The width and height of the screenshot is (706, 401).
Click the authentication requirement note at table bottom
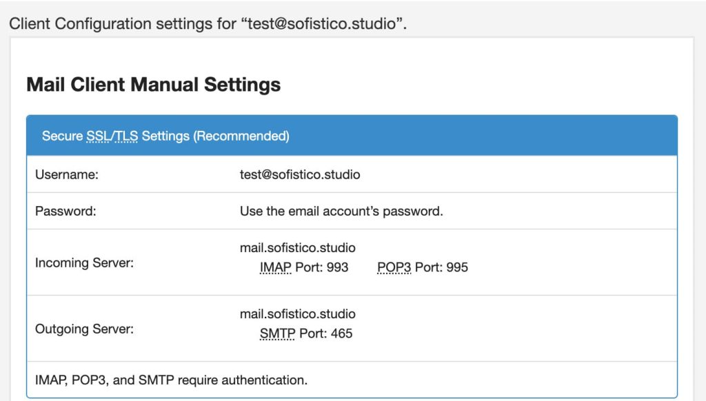[x=171, y=380]
